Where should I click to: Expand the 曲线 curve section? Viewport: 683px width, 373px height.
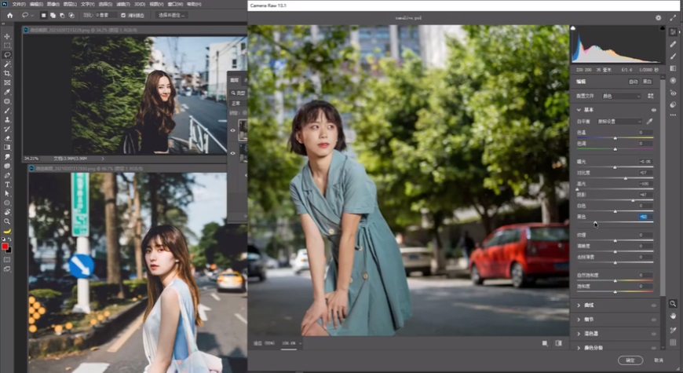579,305
